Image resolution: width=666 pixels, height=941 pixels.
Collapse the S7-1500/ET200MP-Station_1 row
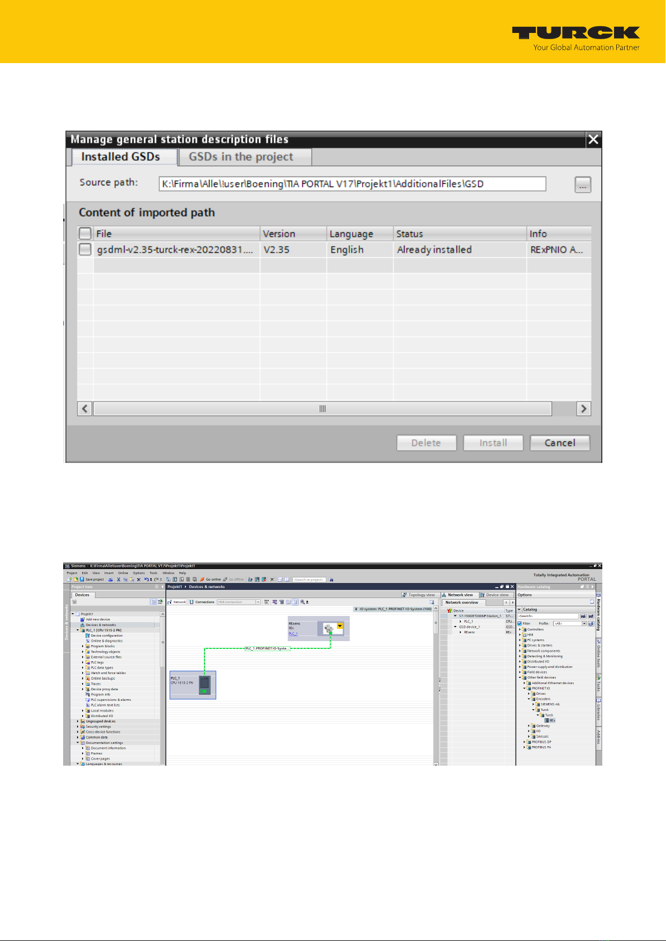[455, 616]
